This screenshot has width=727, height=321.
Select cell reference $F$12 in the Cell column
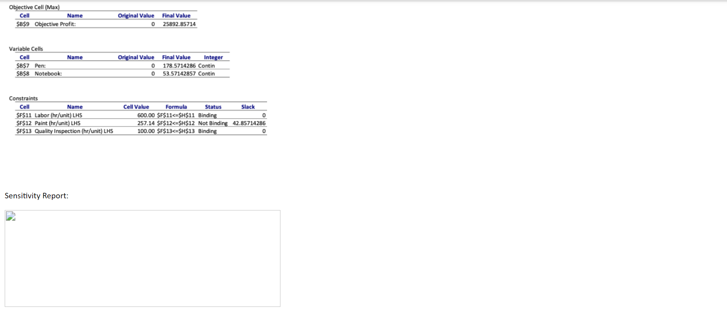(x=24, y=123)
